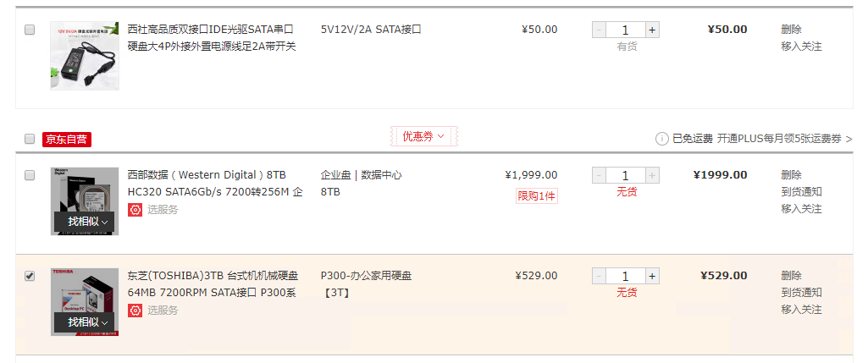Click the info icon beside 已免运费
The height and width of the screenshot is (363, 868).
click(662, 138)
